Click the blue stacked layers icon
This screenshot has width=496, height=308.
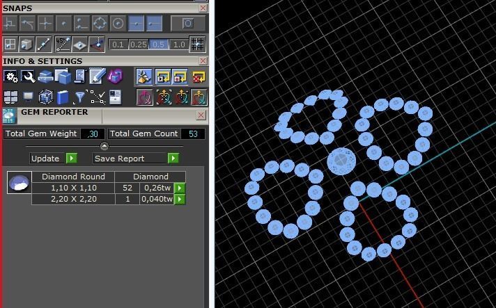tap(45, 76)
